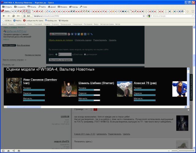Go back with the navigation arrow

pos(4,16)
